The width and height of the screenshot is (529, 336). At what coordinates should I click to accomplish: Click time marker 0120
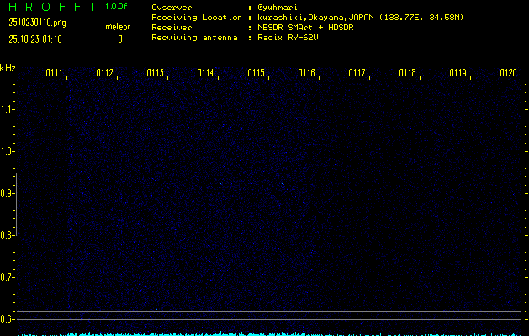(508, 73)
